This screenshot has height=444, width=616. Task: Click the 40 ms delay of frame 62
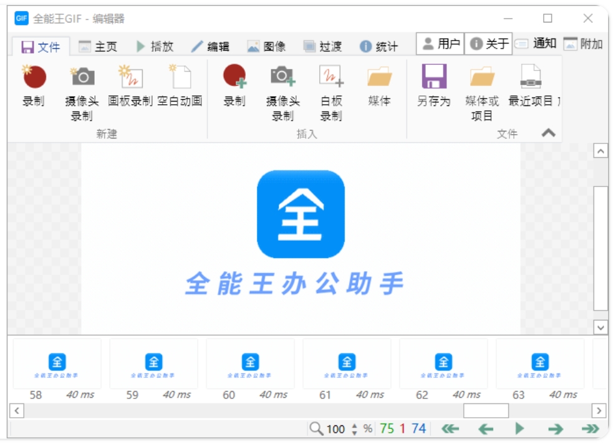467,395
